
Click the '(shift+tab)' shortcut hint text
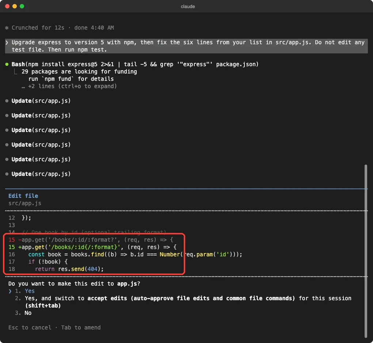click(43, 305)
